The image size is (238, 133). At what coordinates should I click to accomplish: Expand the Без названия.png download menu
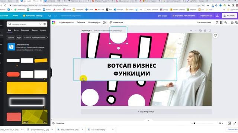(x=113, y=130)
